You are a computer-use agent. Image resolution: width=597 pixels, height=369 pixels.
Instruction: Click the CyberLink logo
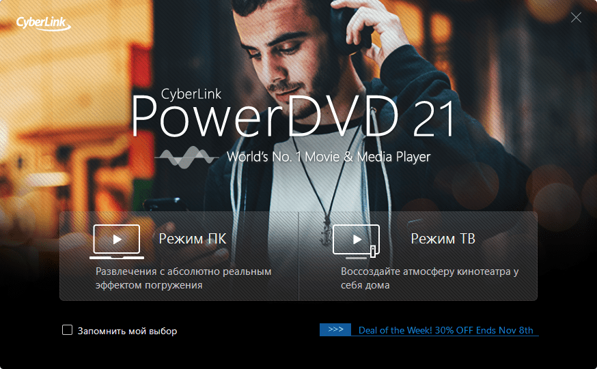[44, 23]
